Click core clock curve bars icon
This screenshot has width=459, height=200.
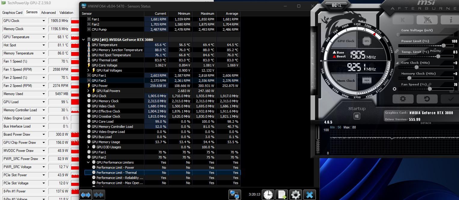click(397, 63)
